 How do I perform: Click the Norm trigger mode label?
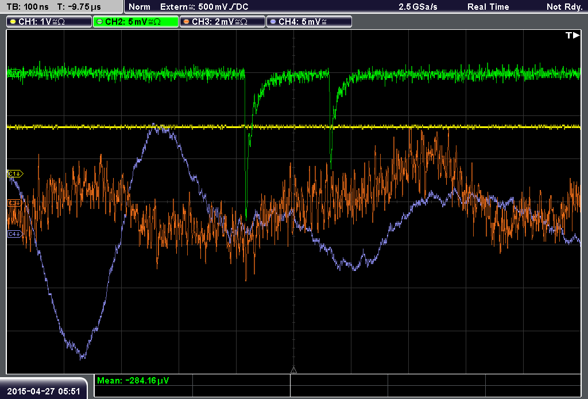140,7
